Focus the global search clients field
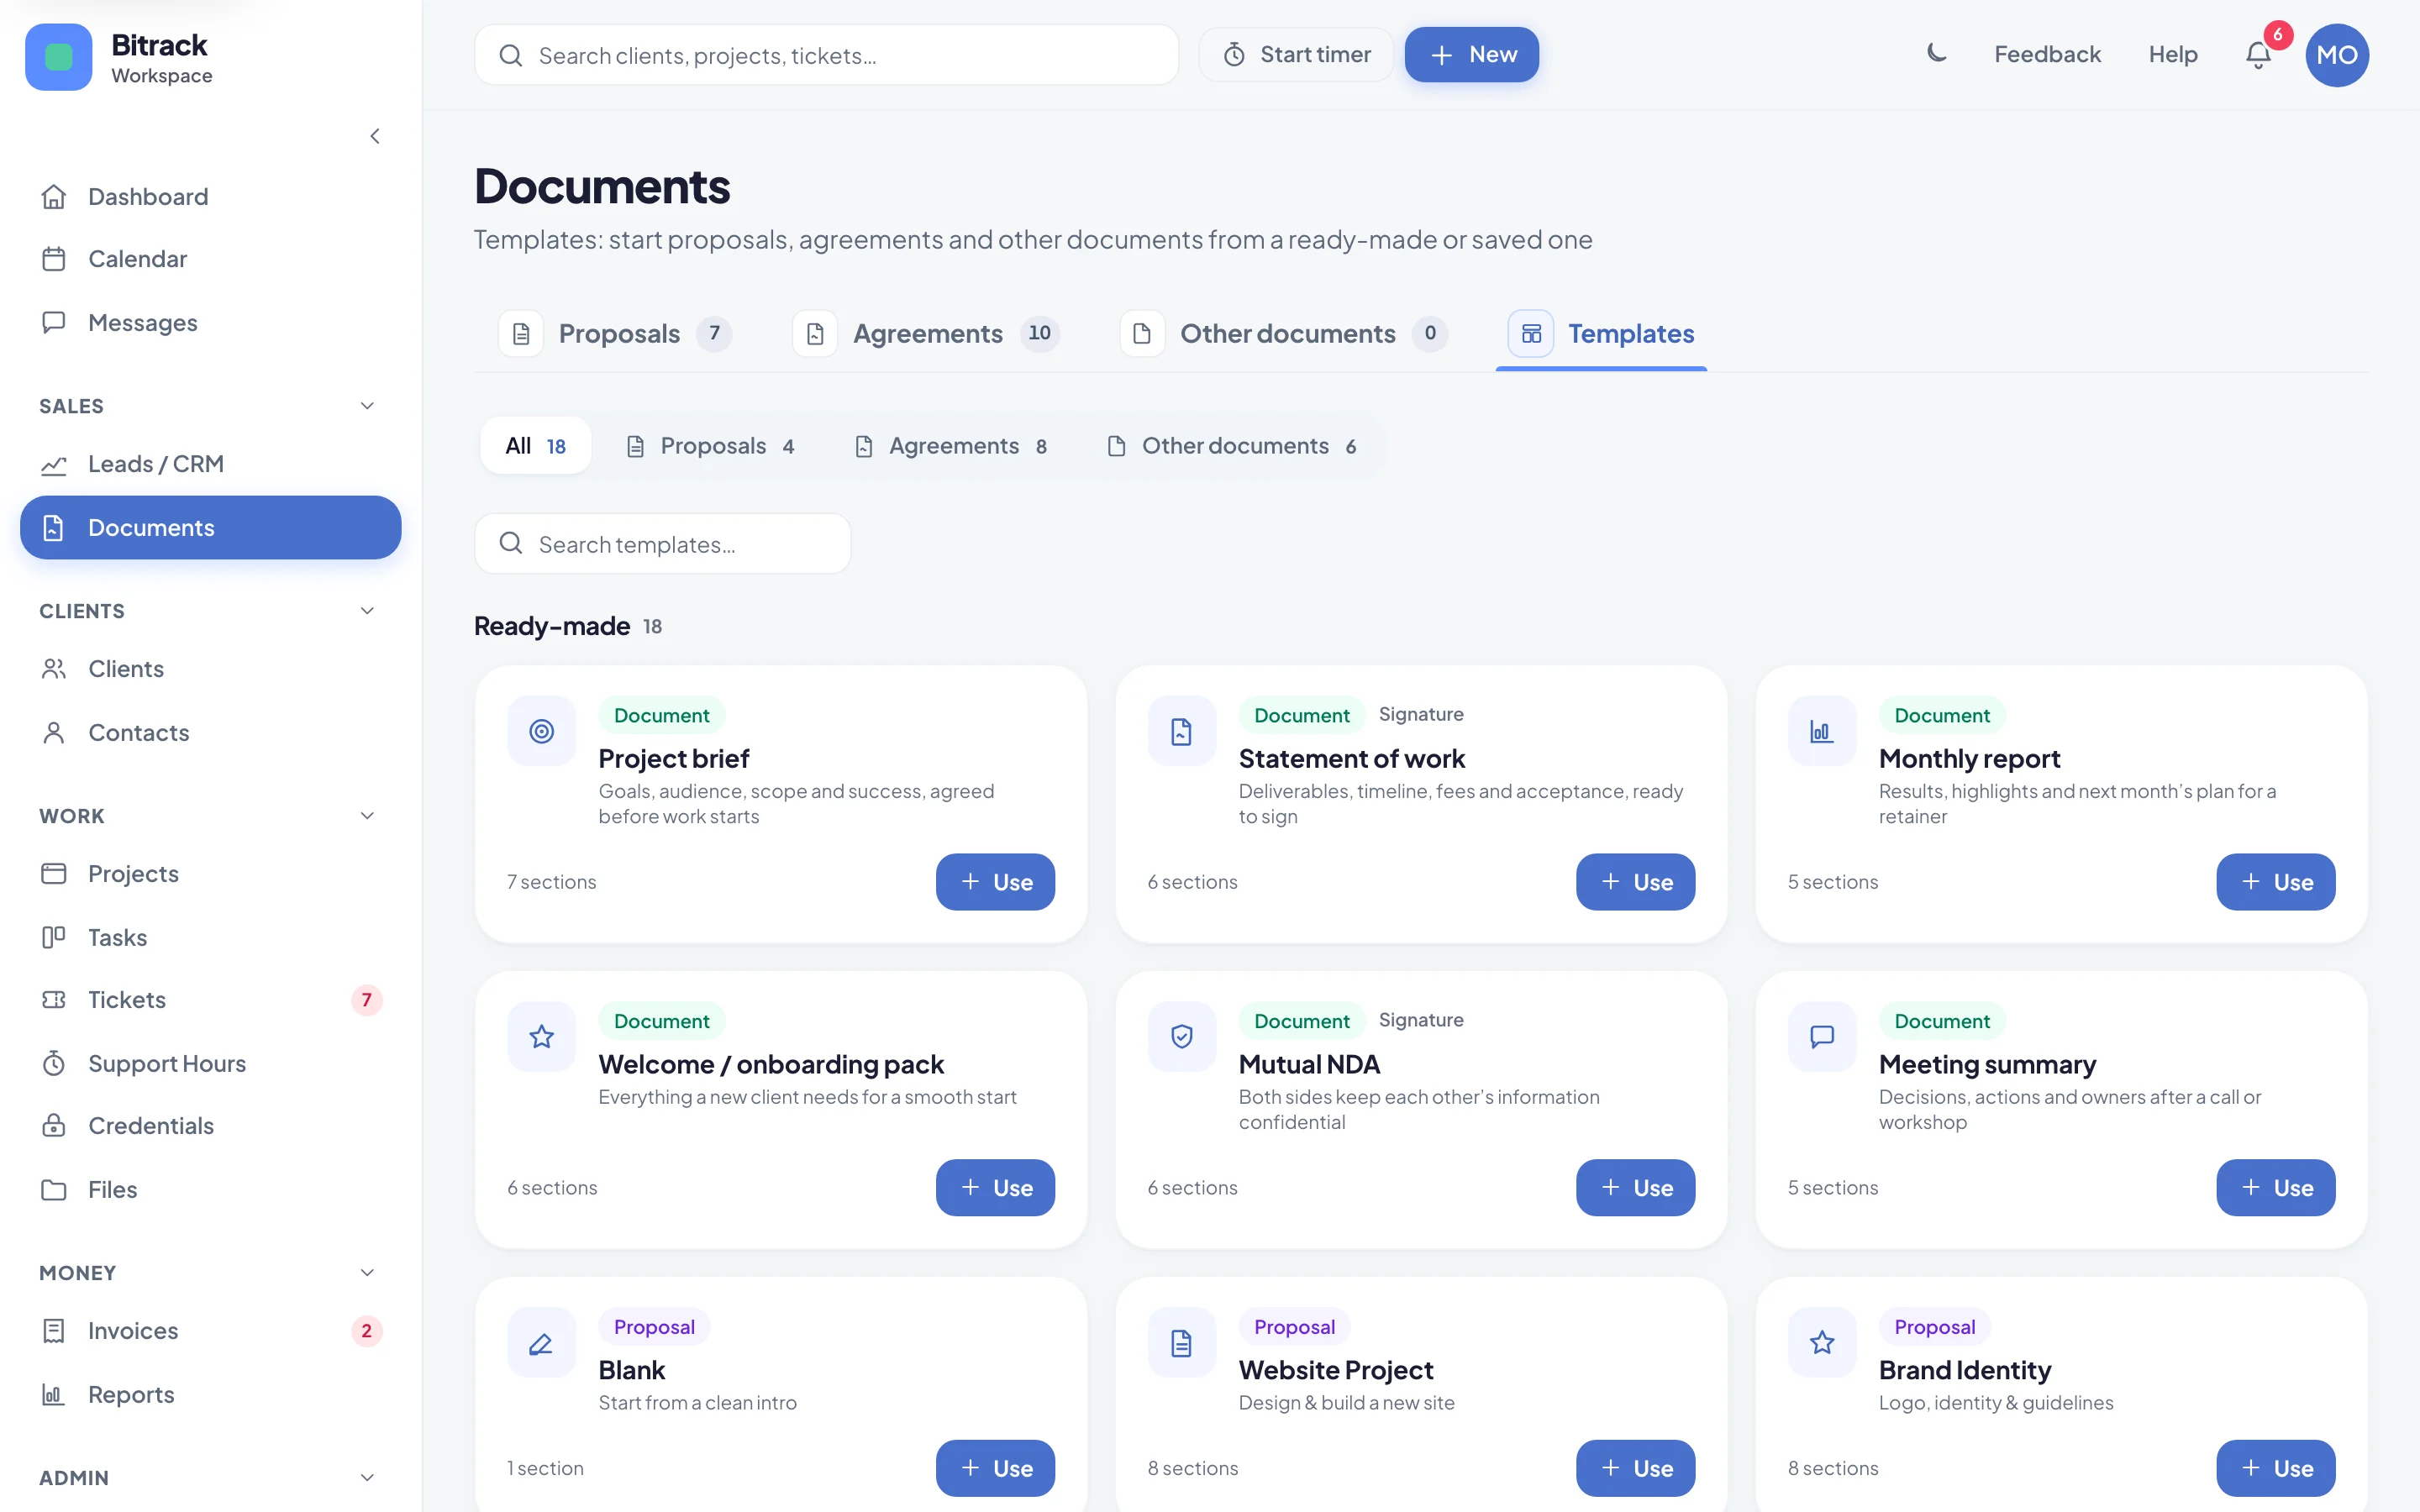The width and height of the screenshot is (2420, 1512). pos(826,55)
